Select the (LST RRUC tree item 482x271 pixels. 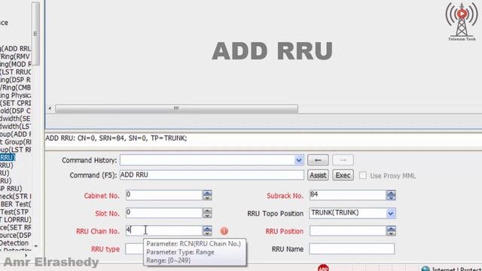[x=15, y=72]
